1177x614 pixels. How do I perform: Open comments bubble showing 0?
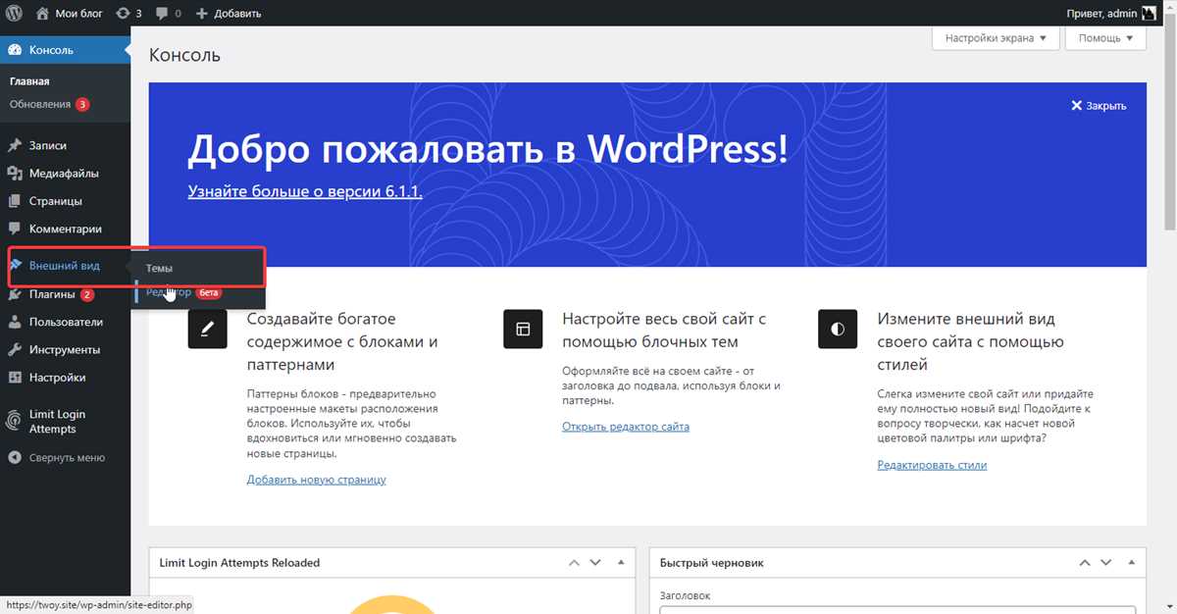(x=169, y=14)
